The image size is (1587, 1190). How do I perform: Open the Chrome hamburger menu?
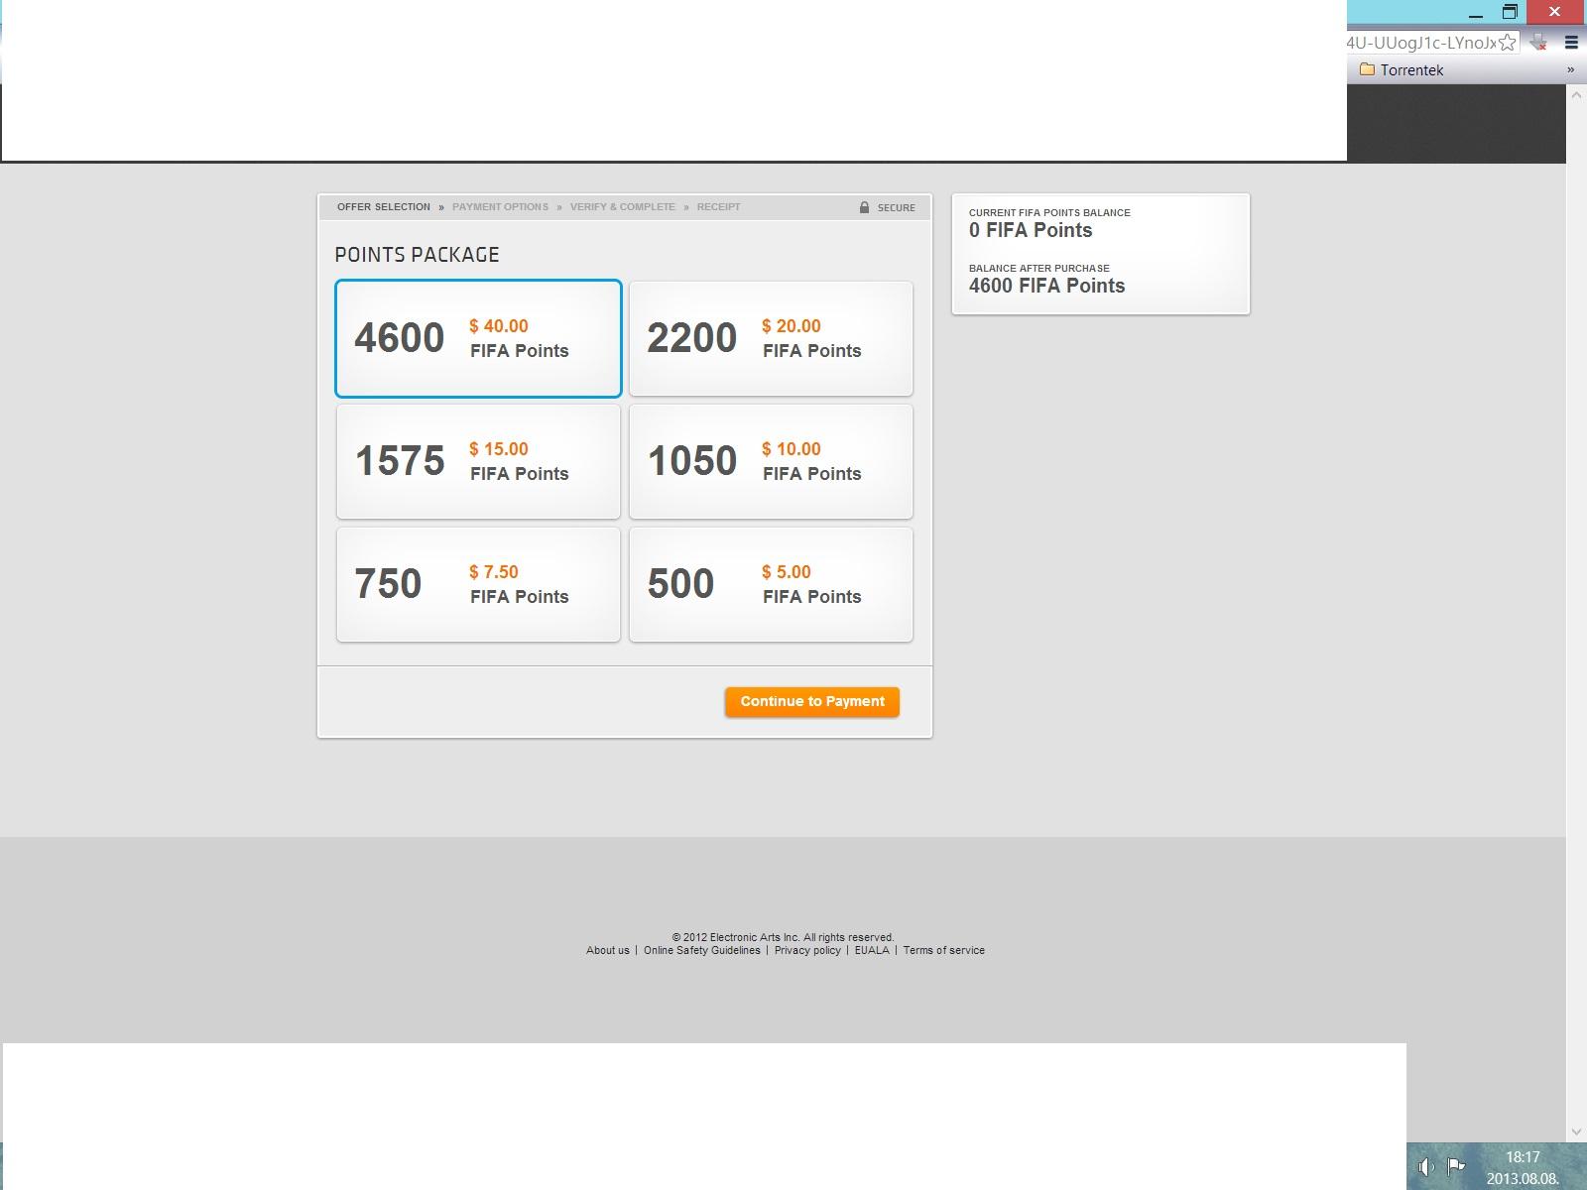click(1571, 43)
